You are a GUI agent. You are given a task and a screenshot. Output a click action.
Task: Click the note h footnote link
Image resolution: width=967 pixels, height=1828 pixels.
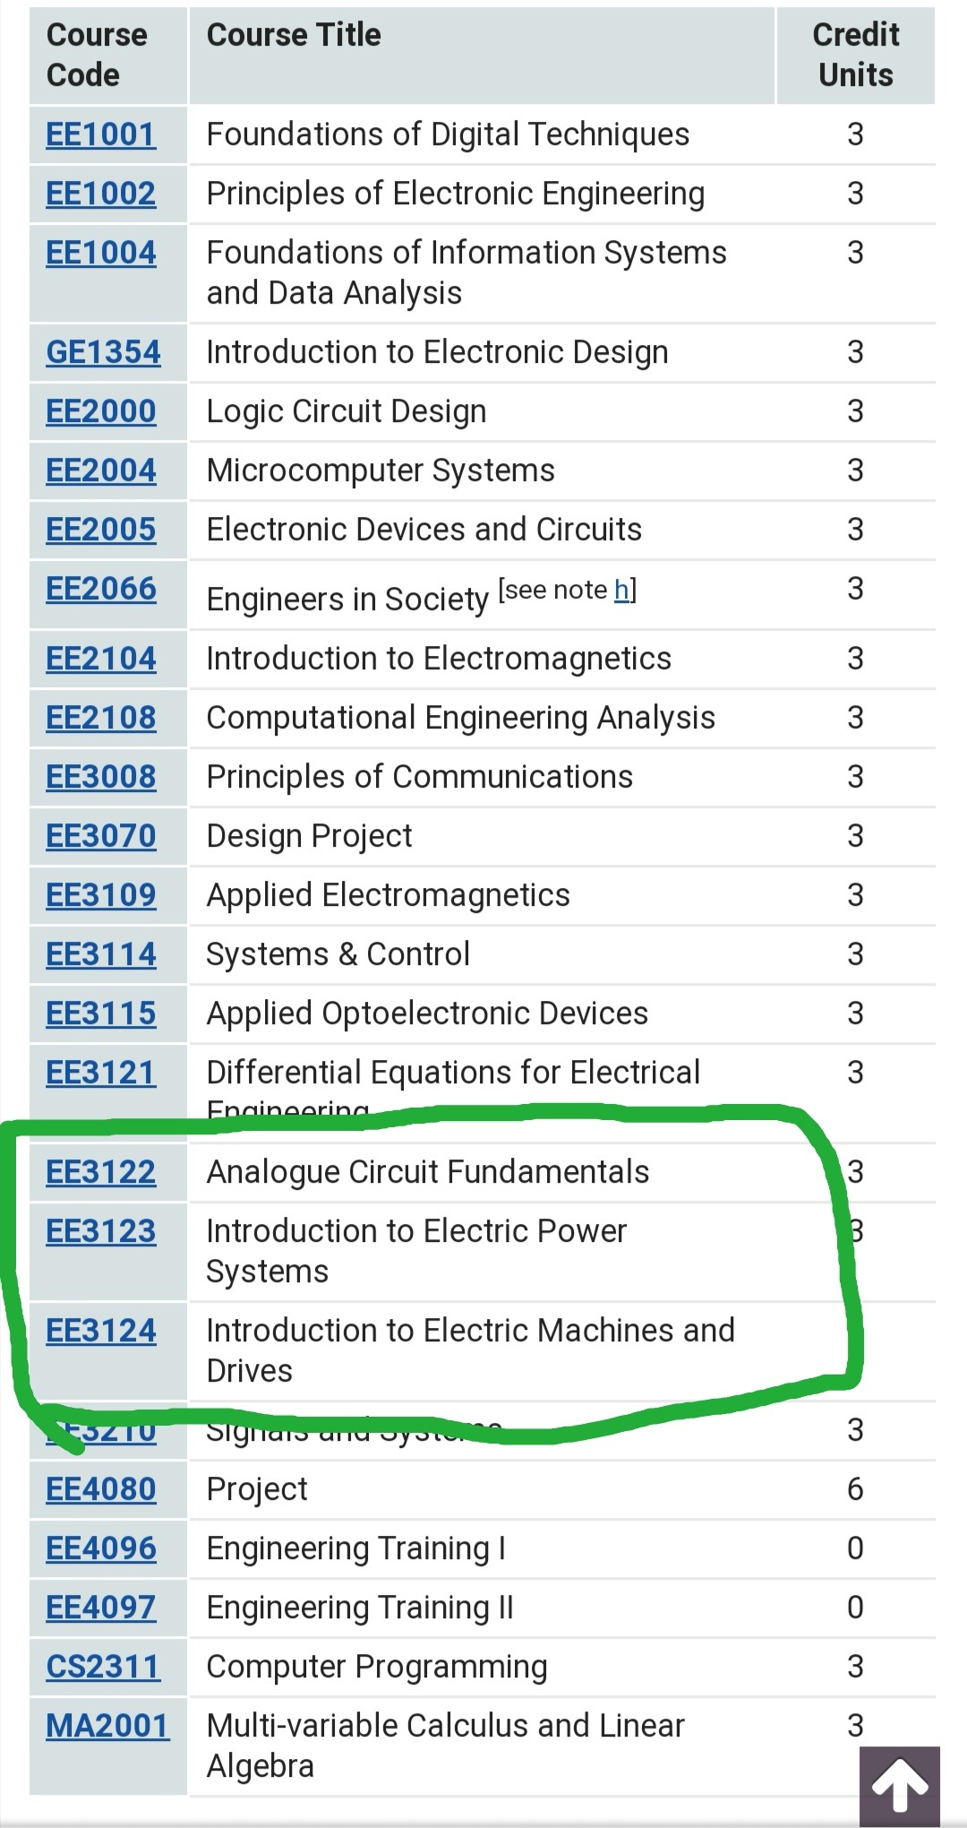[621, 590]
